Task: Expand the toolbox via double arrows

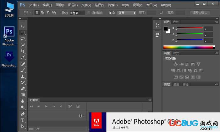Action: [x=20, y=18]
